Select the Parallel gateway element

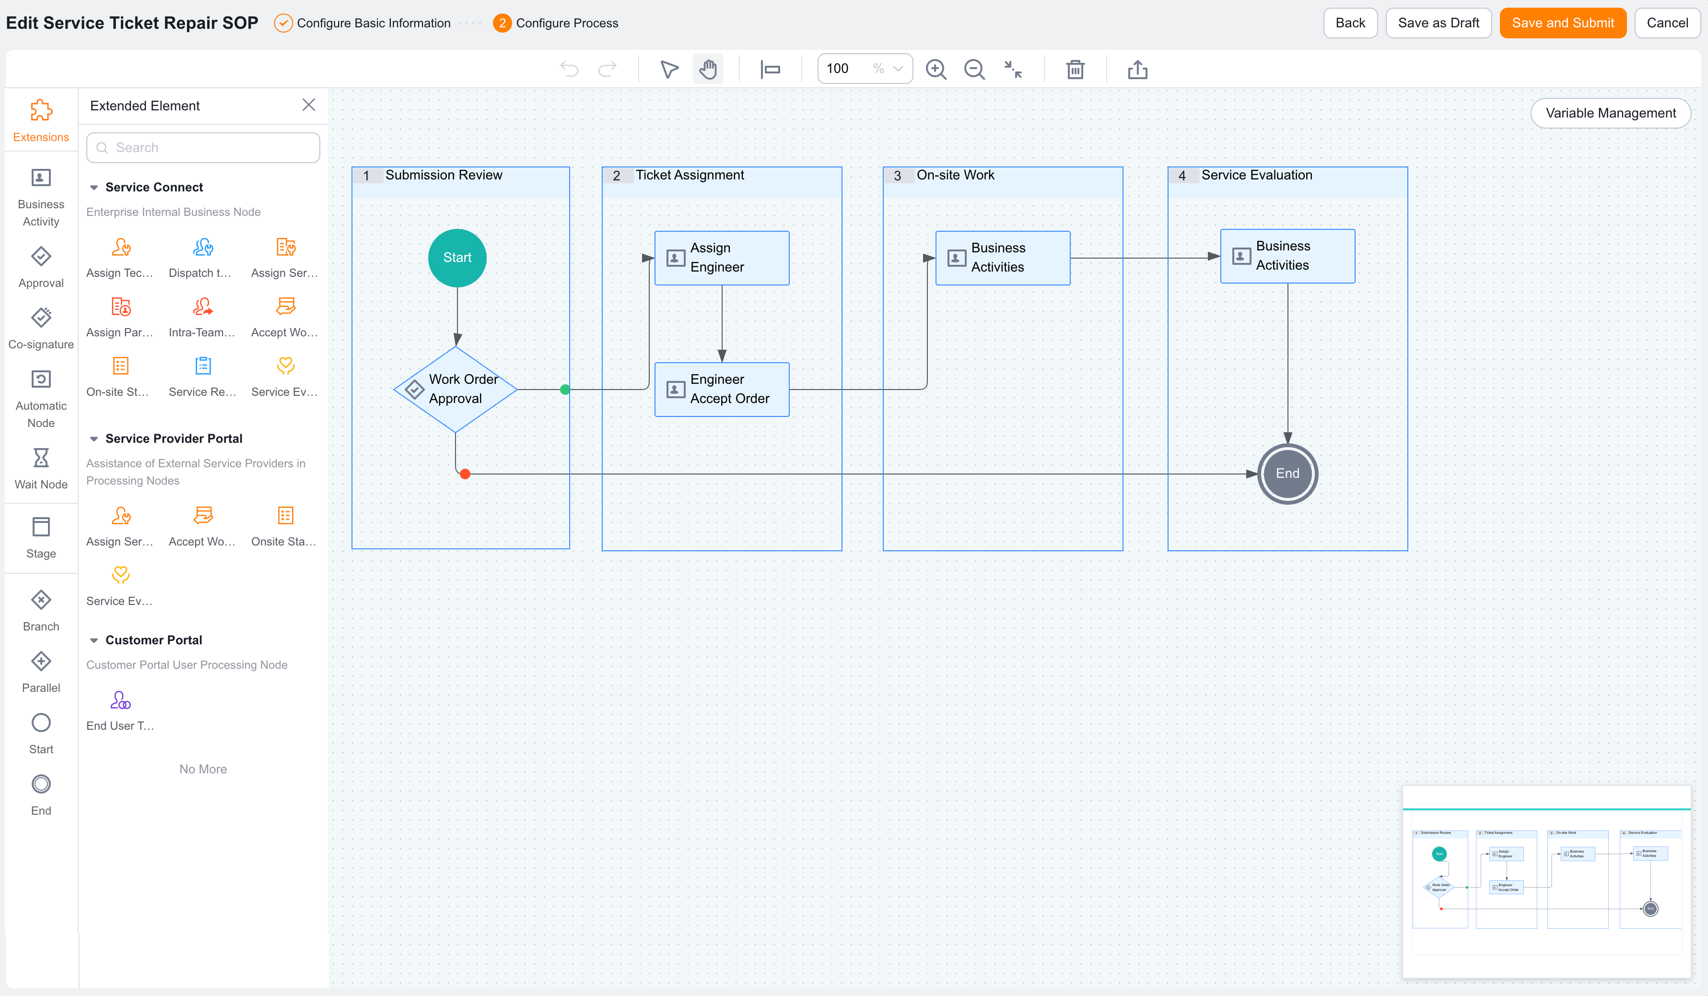click(x=41, y=672)
